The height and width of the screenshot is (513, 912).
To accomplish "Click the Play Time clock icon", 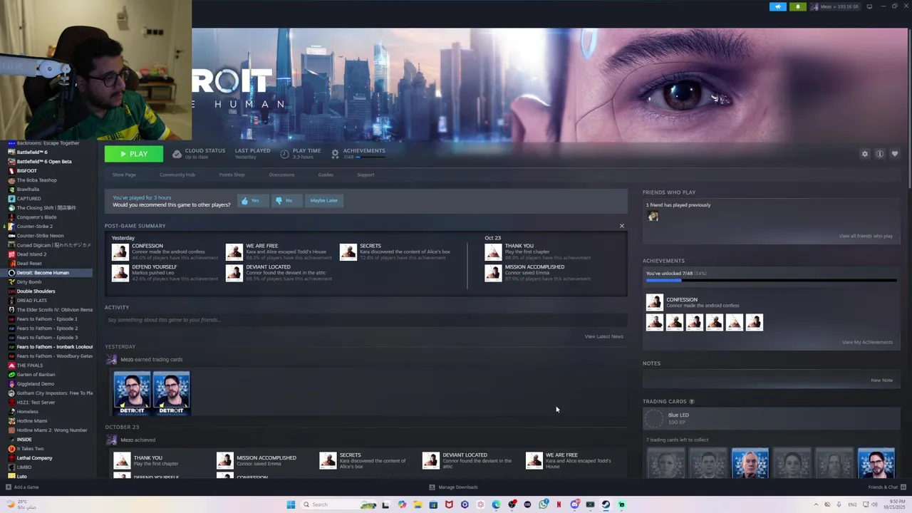I will coord(284,154).
